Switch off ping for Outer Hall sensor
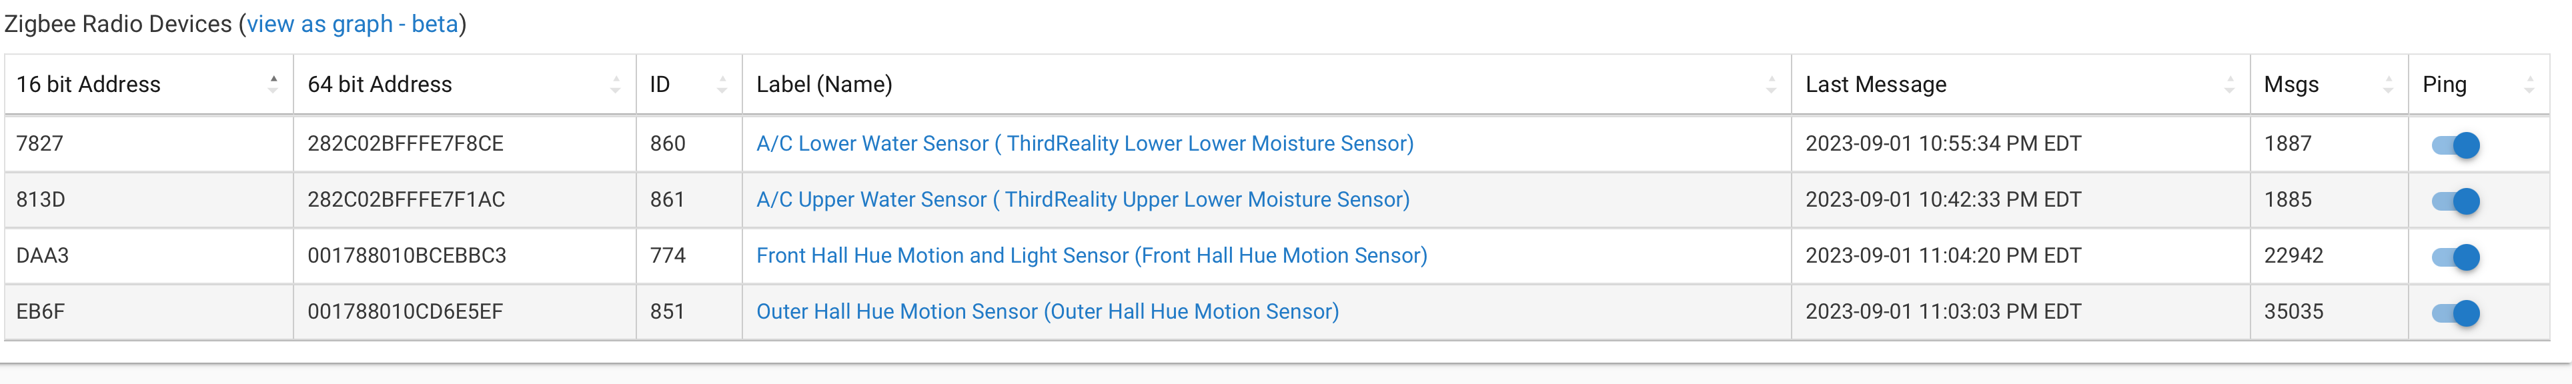Screen dimensions: 2572x384 2456,312
